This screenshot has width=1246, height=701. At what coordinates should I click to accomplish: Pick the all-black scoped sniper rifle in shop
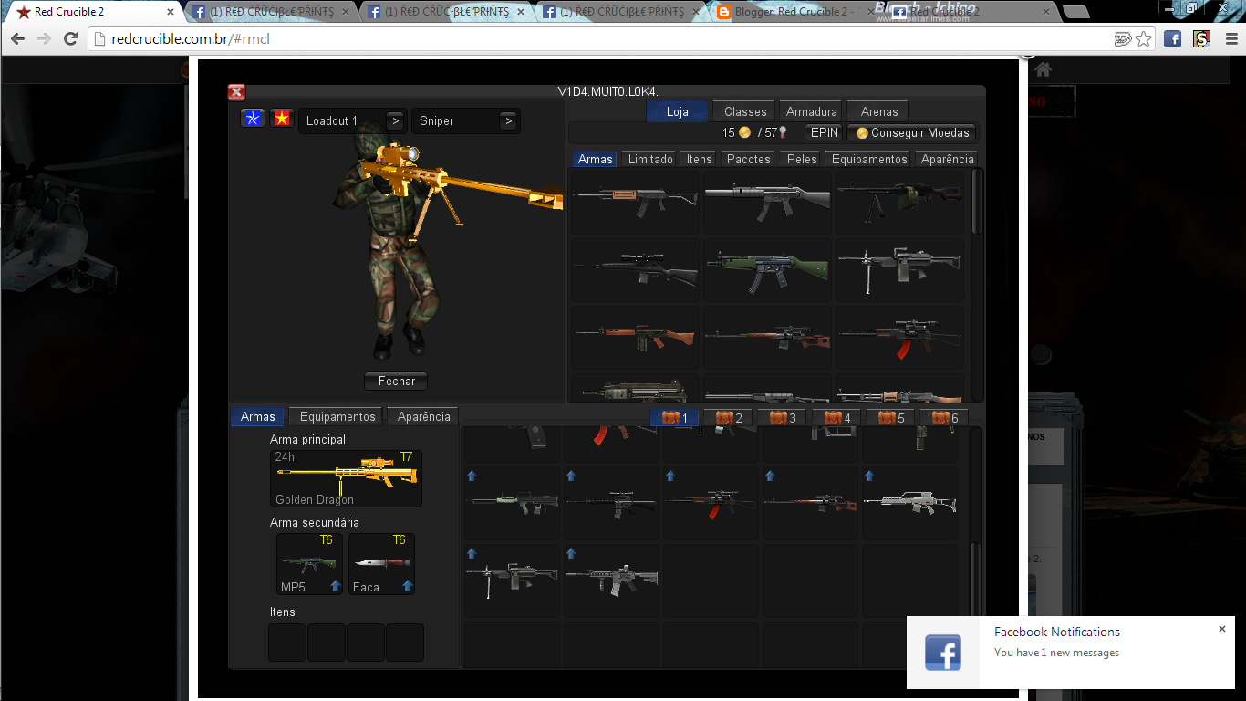coord(635,269)
